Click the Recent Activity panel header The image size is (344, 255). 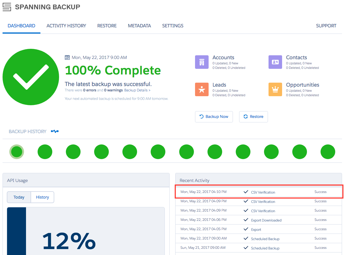coord(259,180)
